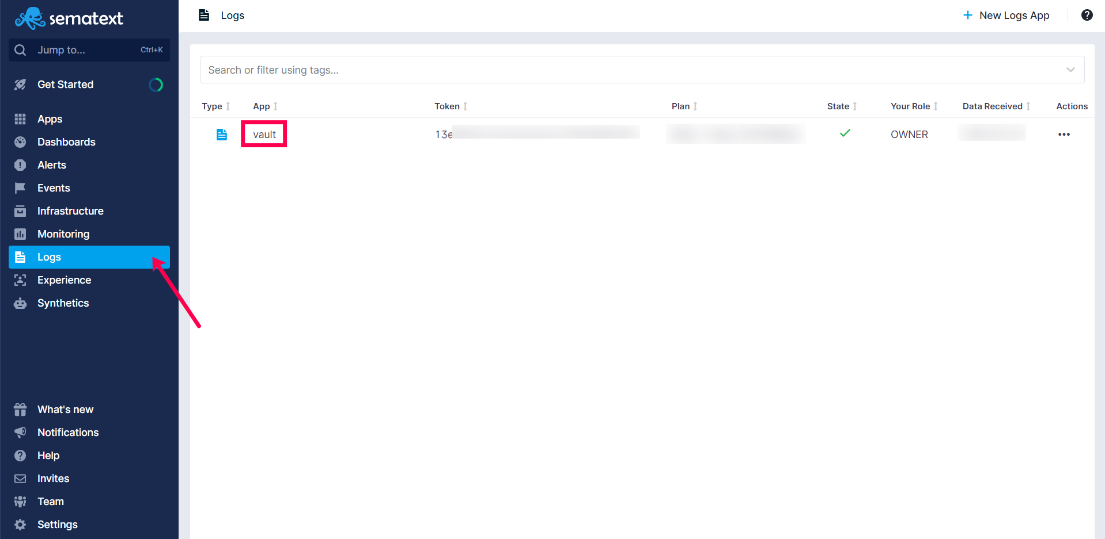Click the Apps grid icon

[x=20, y=119]
